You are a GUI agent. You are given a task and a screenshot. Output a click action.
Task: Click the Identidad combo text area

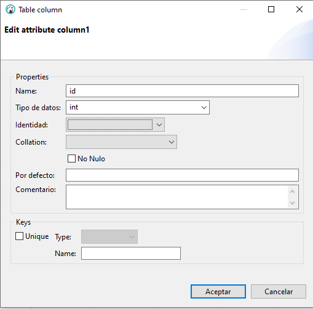pyautogui.click(x=110, y=125)
